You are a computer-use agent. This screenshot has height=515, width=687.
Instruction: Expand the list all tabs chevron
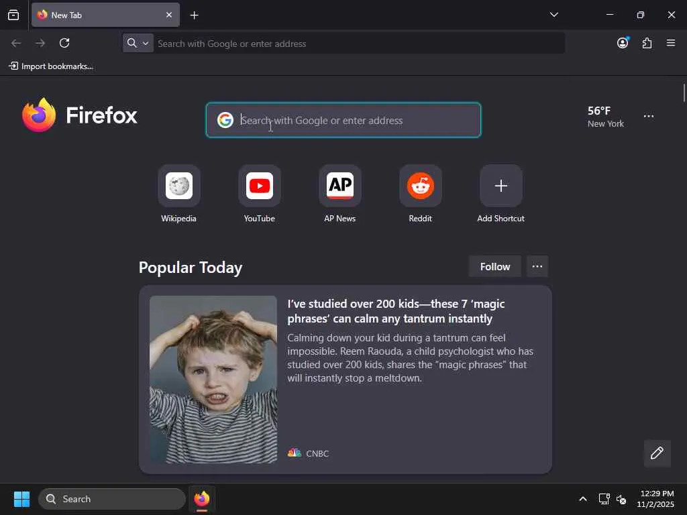pyautogui.click(x=553, y=15)
